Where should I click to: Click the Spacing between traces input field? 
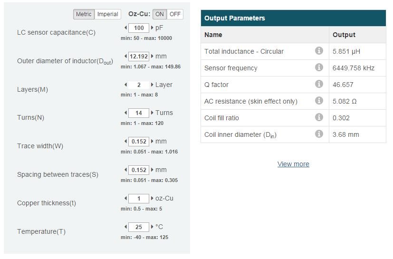[x=139, y=170]
